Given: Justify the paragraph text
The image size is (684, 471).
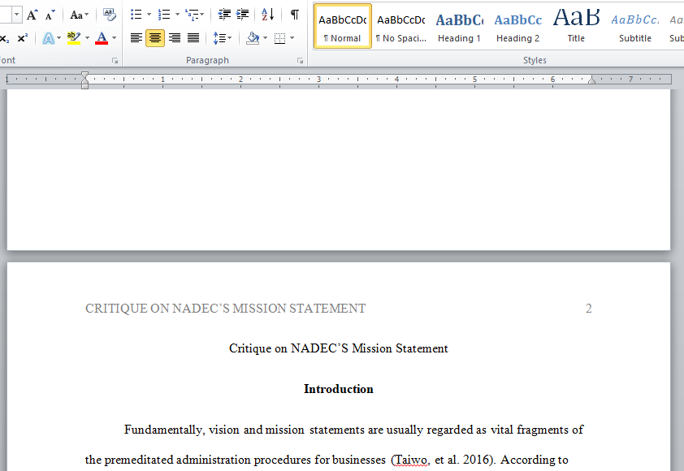Looking at the screenshot, I should tap(193, 38).
